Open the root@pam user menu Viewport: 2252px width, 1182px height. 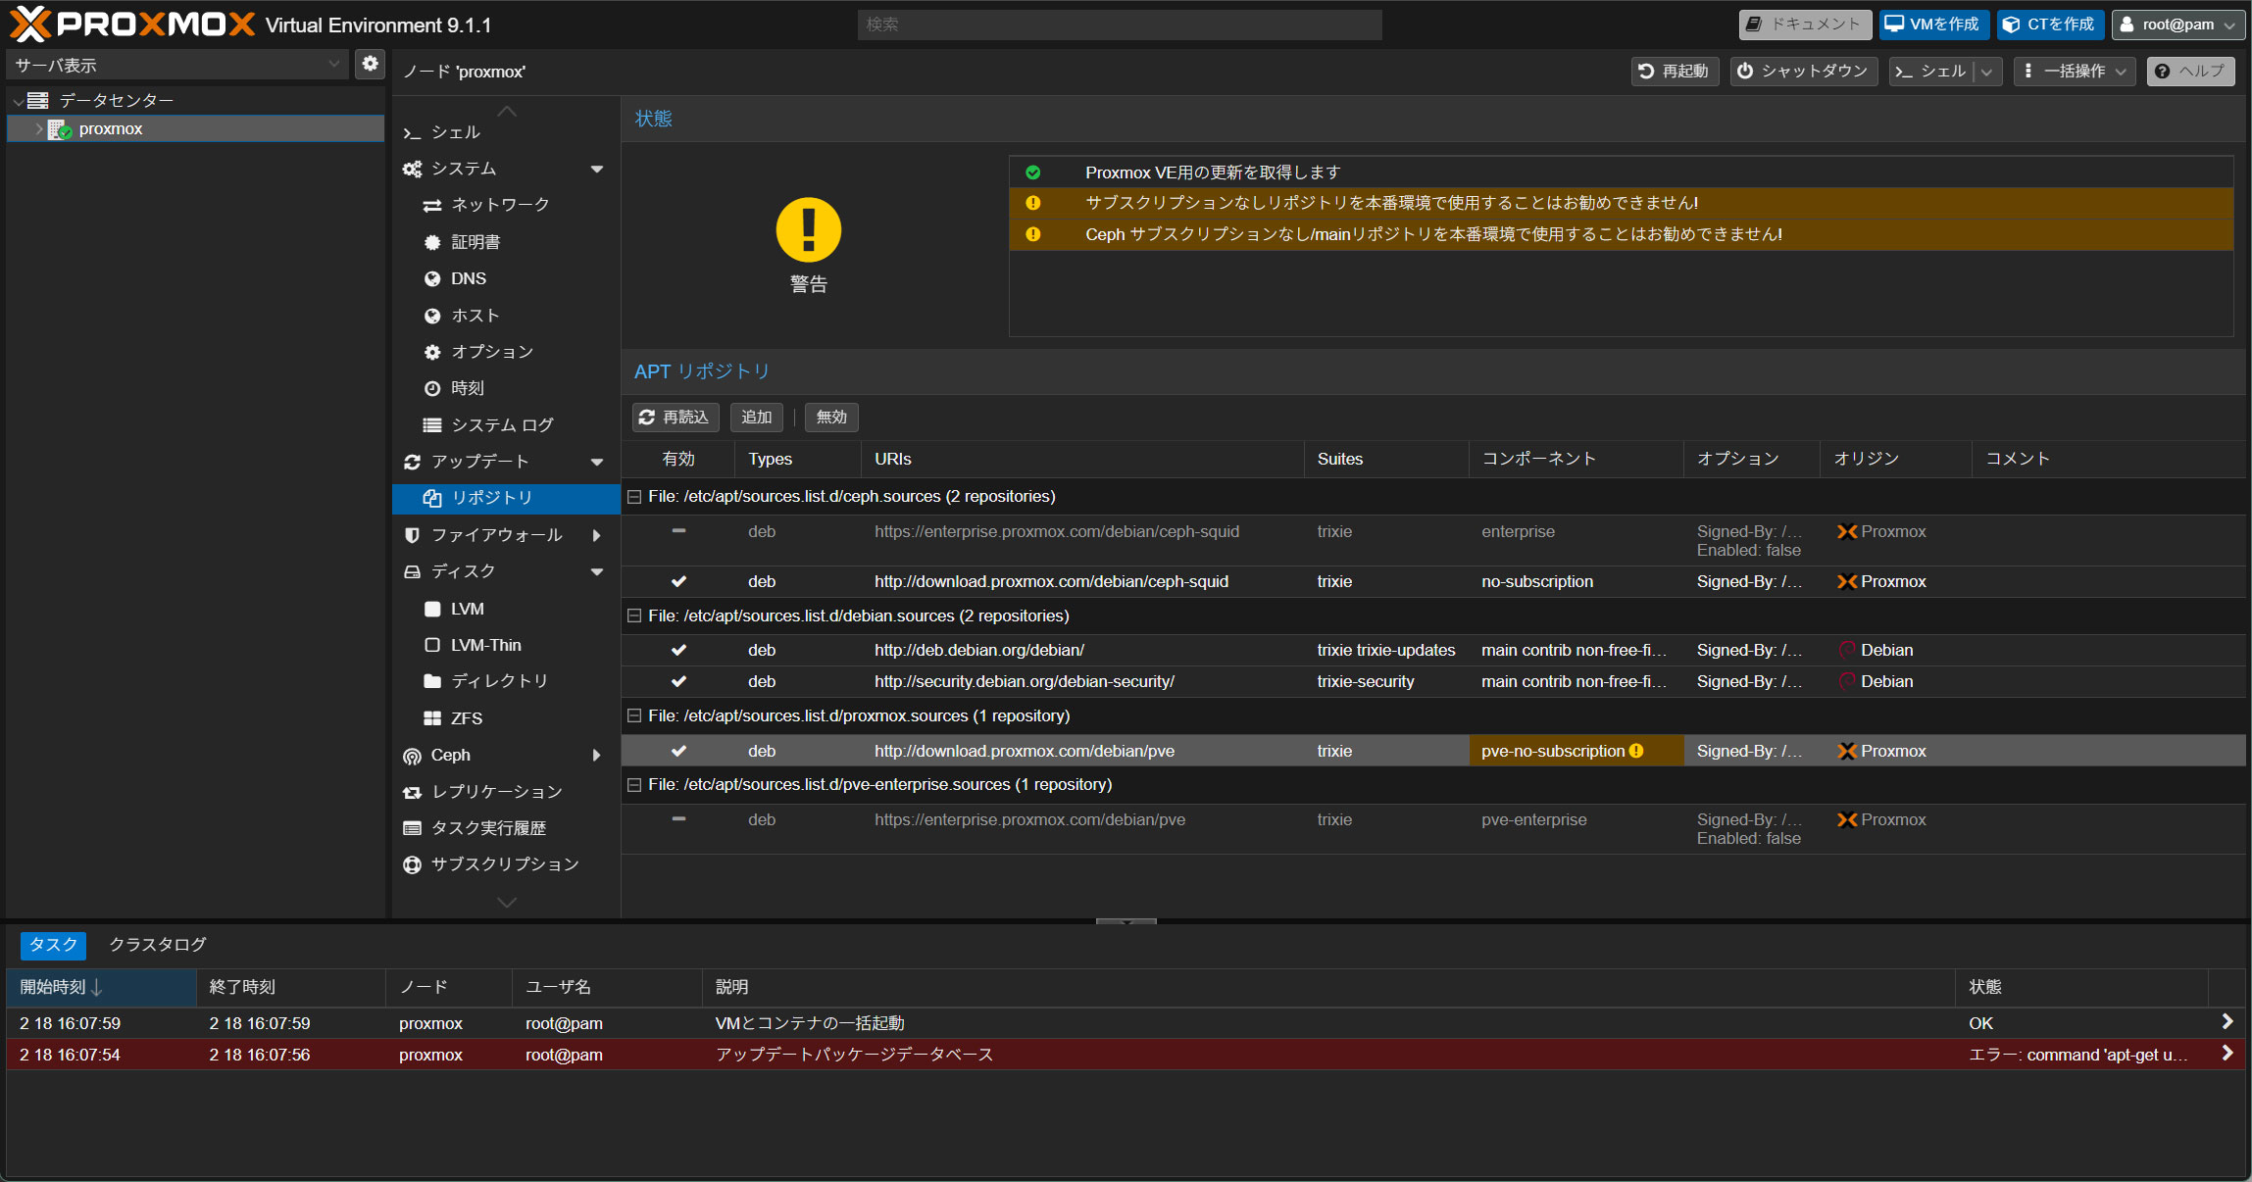(x=2177, y=25)
